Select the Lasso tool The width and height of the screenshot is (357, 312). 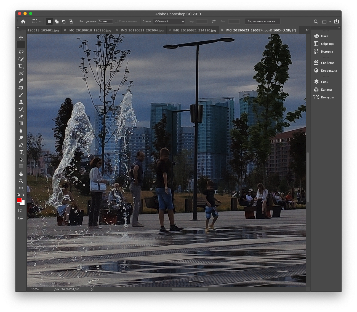(x=21, y=52)
